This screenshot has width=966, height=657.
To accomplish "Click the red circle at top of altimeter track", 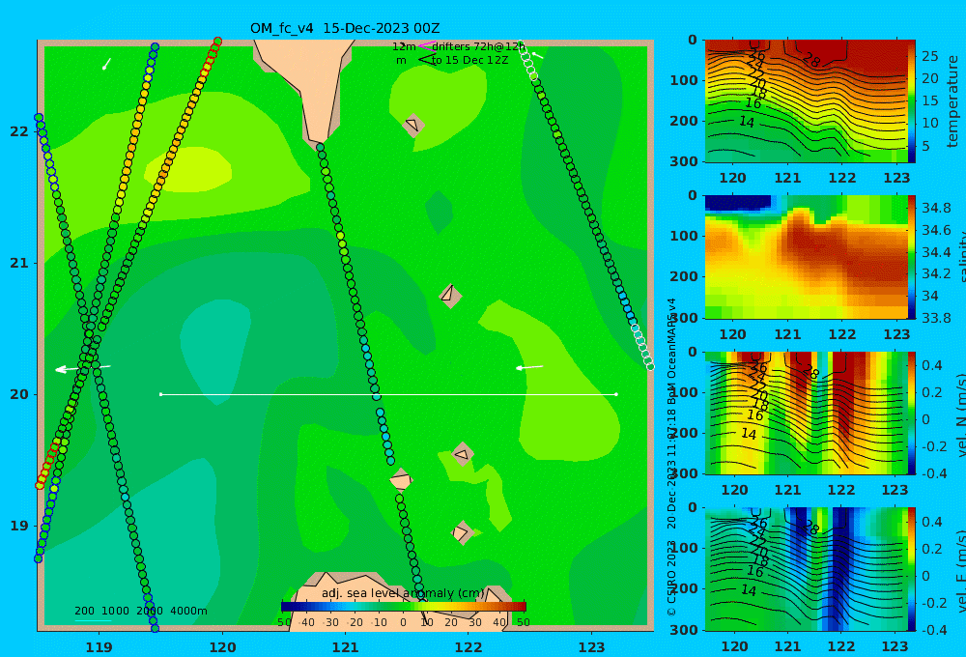I will [x=217, y=42].
